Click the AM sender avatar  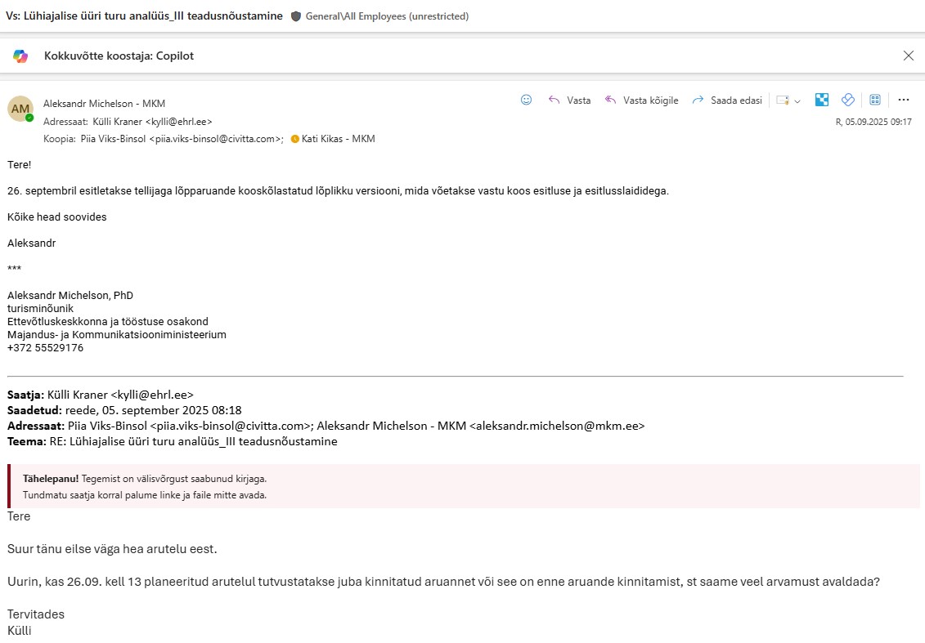click(20, 109)
